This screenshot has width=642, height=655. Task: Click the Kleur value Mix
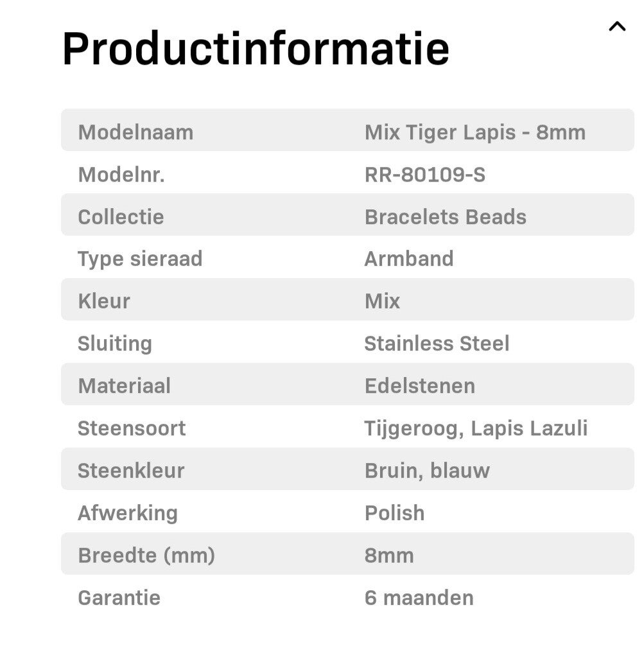[382, 301]
